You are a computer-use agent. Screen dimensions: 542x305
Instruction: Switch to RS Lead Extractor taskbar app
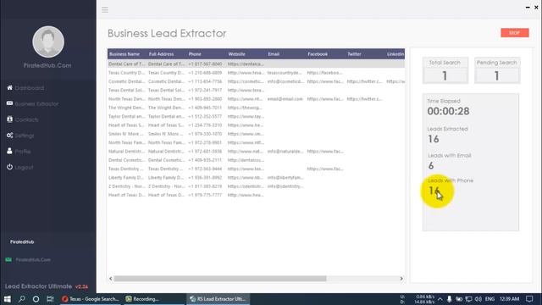coord(218,299)
